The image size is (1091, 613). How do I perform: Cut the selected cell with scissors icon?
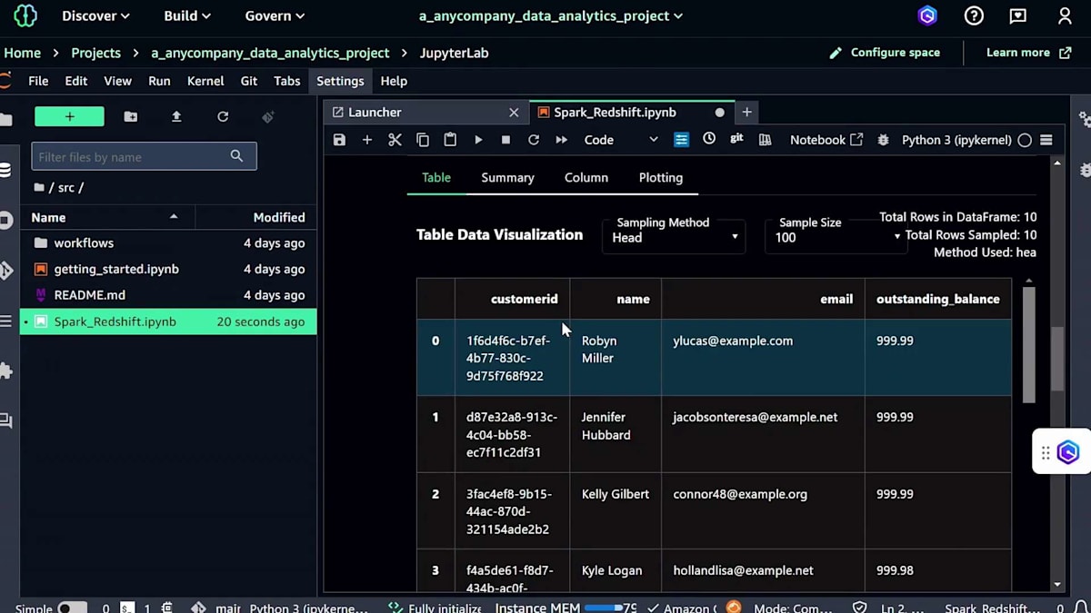(x=395, y=140)
